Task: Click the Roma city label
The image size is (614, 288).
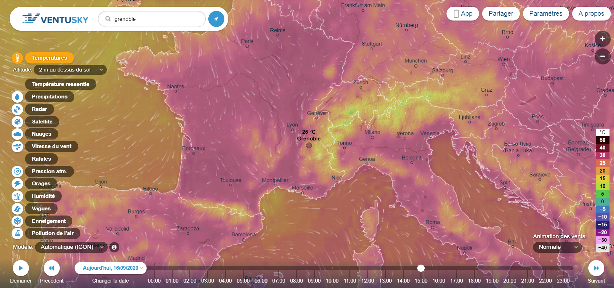Action: (x=433, y=222)
